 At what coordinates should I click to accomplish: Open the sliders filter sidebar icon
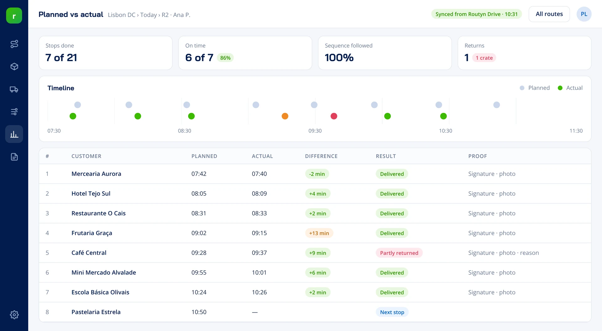click(14, 112)
